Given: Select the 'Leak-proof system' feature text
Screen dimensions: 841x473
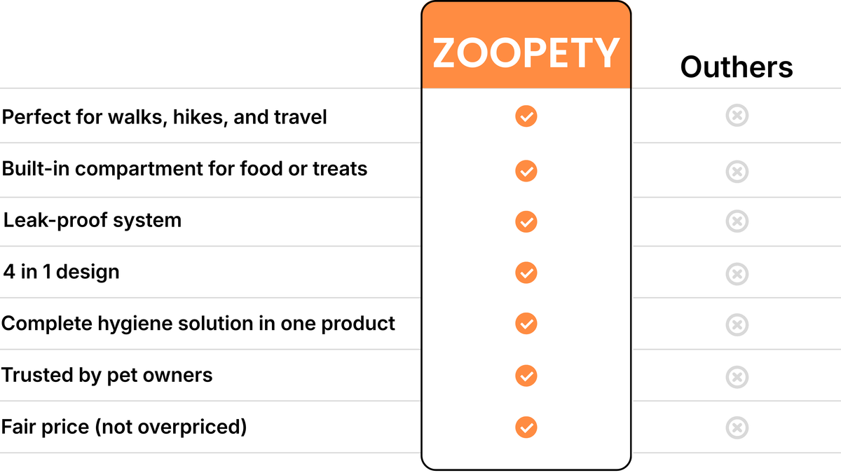Looking at the screenshot, I should [93, 220].
